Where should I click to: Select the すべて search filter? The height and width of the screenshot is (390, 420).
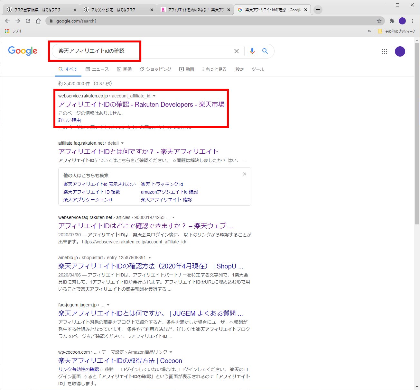[x=68, y=69]
